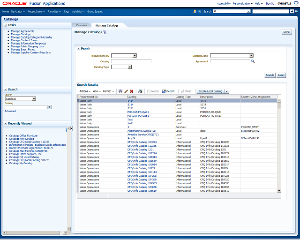Switch to the Overview tab
The height and width of the screenshot is (240, 300).
pos(82,25)
